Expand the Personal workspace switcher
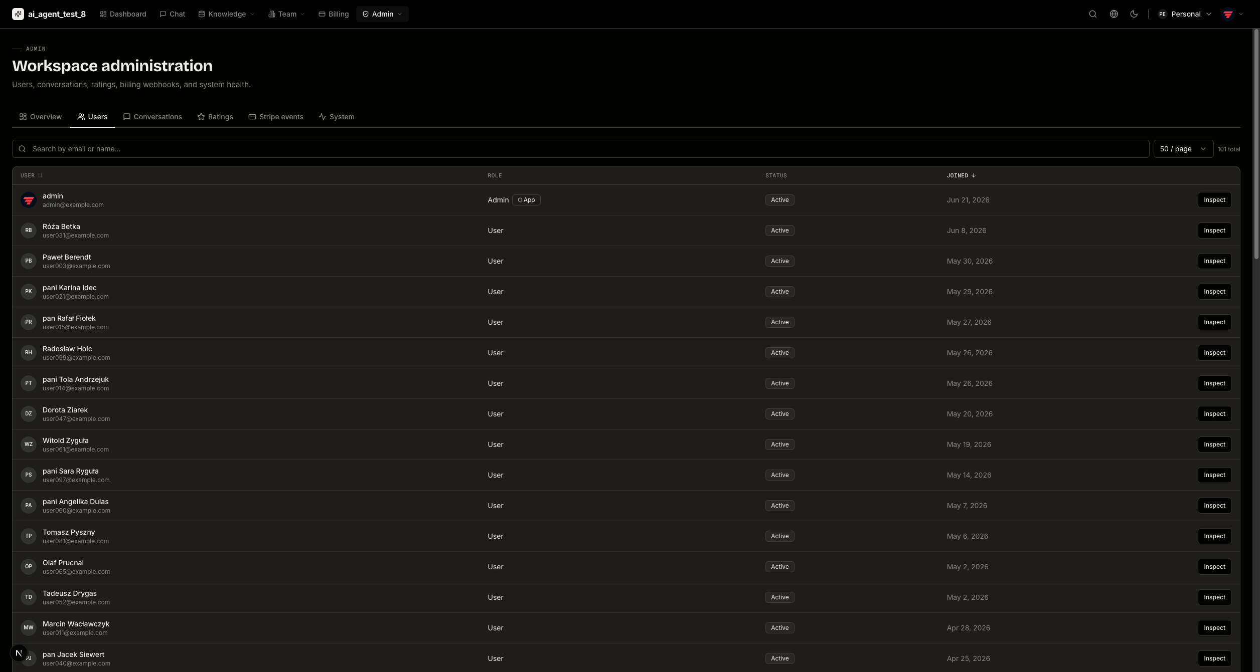The height and width of the screenshot is (672, 1260). click(1184, 14)
